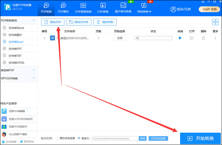Select 文件转Word in the sidebar
This screenshot has width=222, height=145.
point(19,28)
